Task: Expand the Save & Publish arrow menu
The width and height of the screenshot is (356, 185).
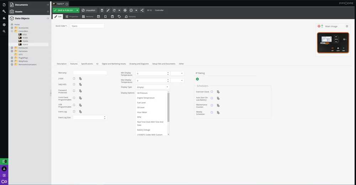Action: (77, 10)
